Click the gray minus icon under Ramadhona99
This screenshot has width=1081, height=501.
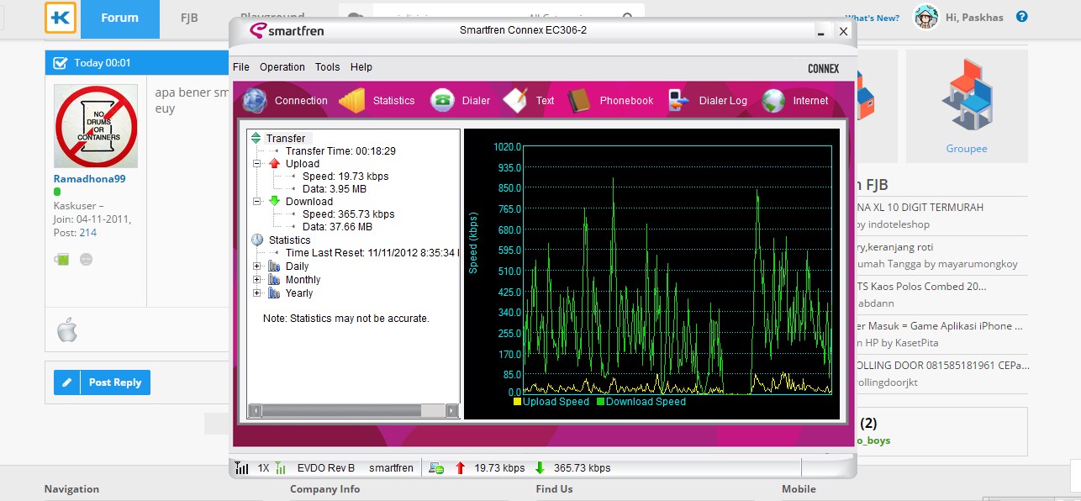[x=86, y=260]
